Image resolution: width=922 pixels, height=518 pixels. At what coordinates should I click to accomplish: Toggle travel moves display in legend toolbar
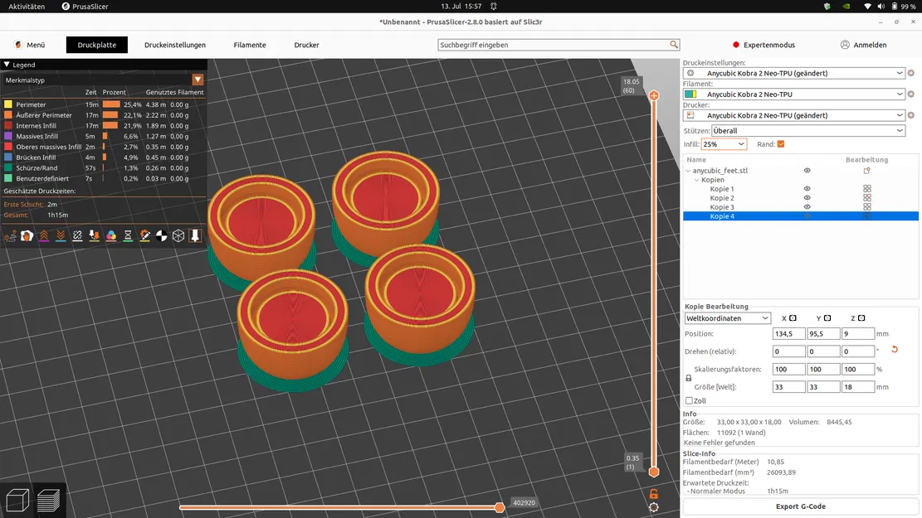10,236
